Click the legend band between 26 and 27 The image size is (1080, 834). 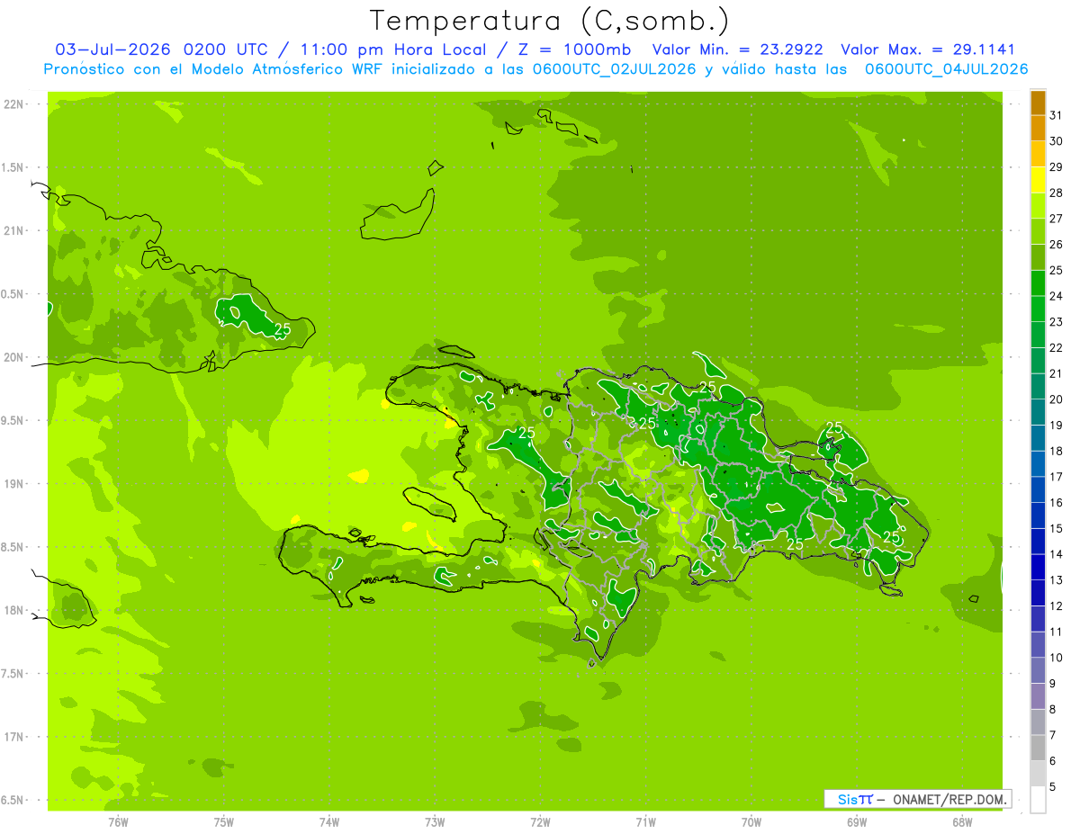click(1038, 232)
